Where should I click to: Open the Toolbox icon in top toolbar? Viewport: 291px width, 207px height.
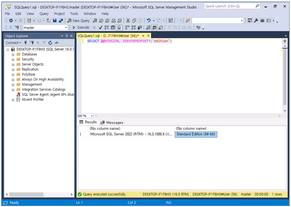262,21
